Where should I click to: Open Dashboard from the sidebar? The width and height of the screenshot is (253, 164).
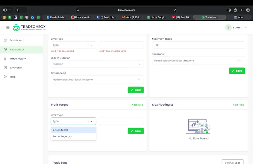coord(17,40)
